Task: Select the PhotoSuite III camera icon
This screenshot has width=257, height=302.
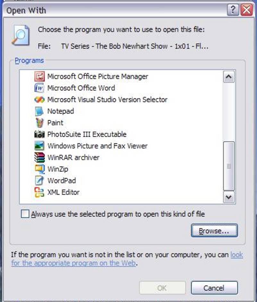Action: (39, 134)
